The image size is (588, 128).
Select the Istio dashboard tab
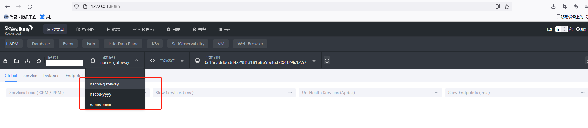point(91,44)
